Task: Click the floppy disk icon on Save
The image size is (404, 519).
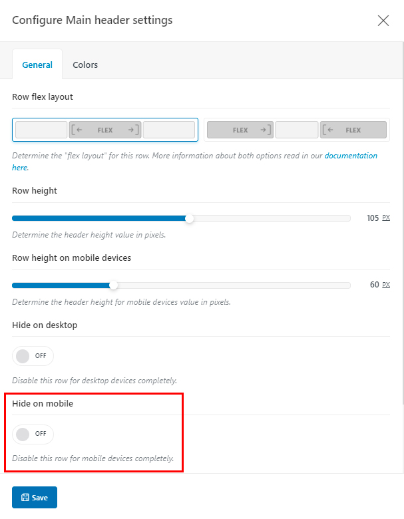Action: coord(25,498)
